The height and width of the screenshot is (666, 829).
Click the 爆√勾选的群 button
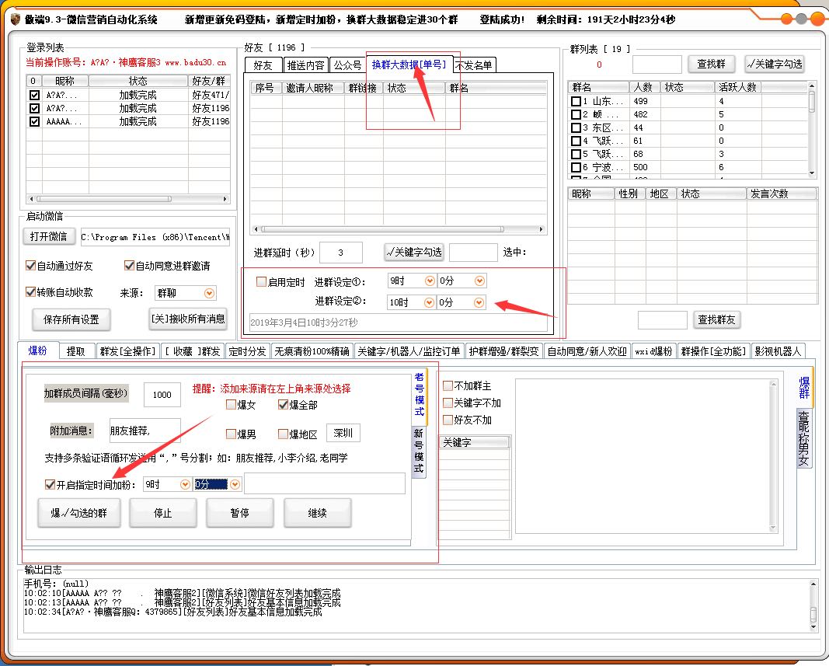coord(78,513)
